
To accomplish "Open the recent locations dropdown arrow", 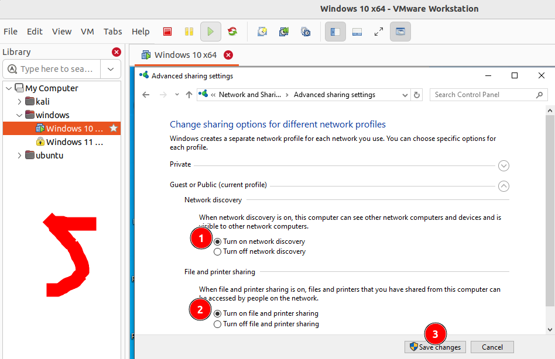I will pos(177,95).
